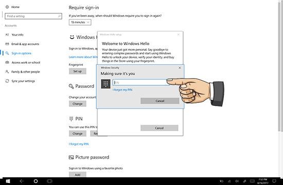Open the touch keyboard tray icon

[x=252, y=181]
